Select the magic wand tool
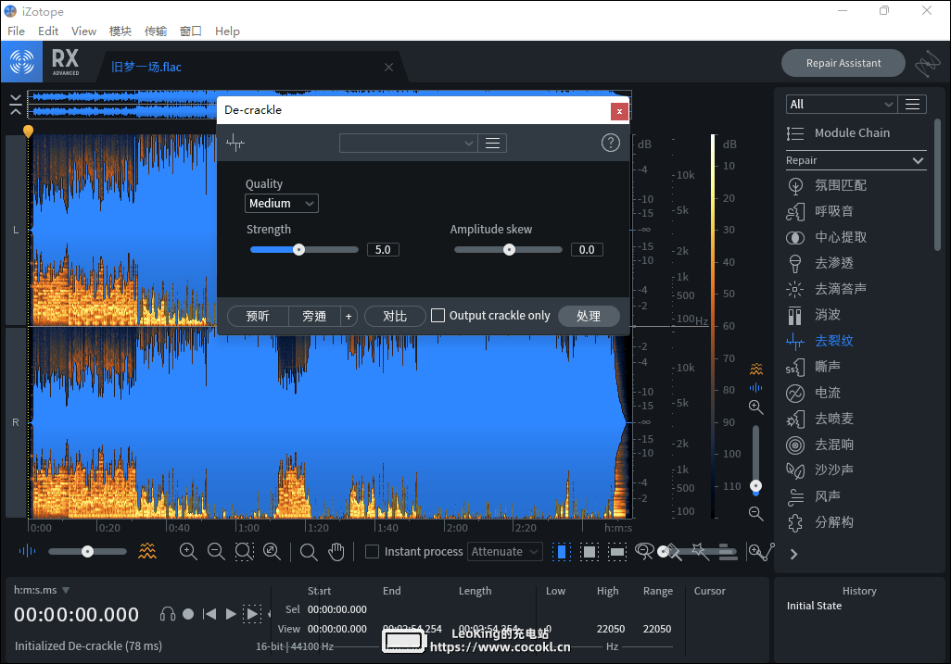951x664 pixels. pos(699,551)
